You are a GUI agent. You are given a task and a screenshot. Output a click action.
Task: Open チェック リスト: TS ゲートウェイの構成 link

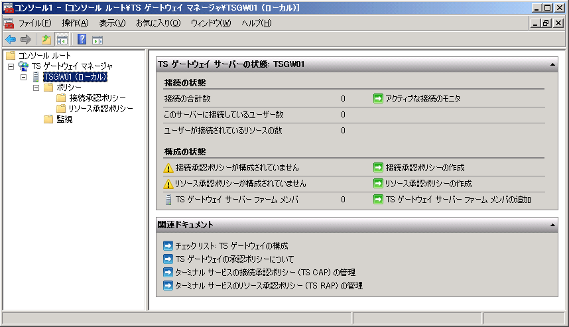pos(232,246)
